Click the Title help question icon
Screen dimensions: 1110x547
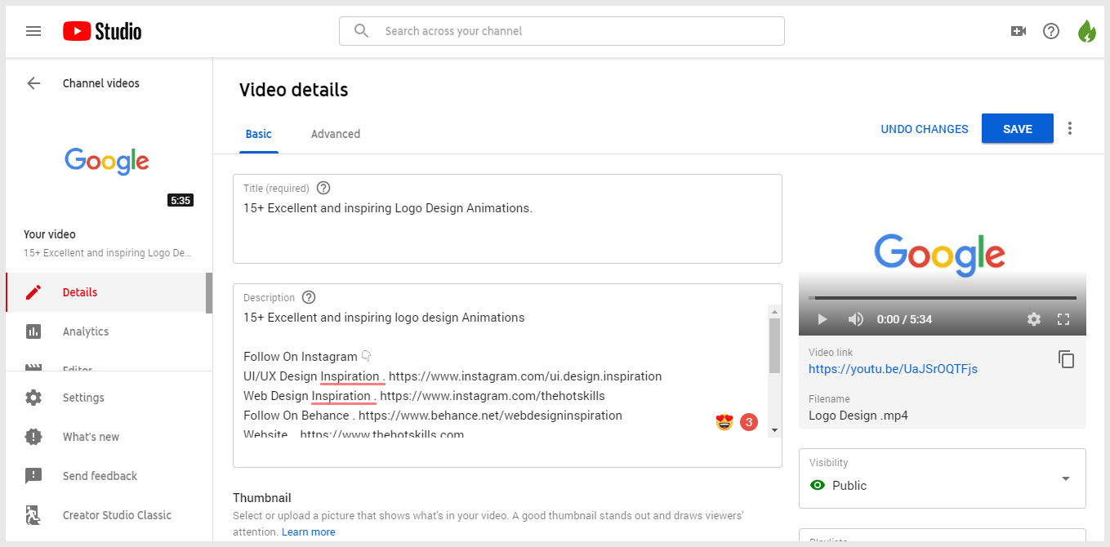[323, 188]
